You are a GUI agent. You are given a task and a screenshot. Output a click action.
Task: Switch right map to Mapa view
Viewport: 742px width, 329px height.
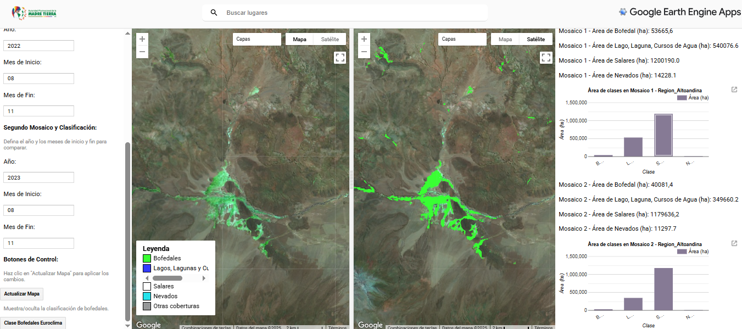(x=505, y=40)
